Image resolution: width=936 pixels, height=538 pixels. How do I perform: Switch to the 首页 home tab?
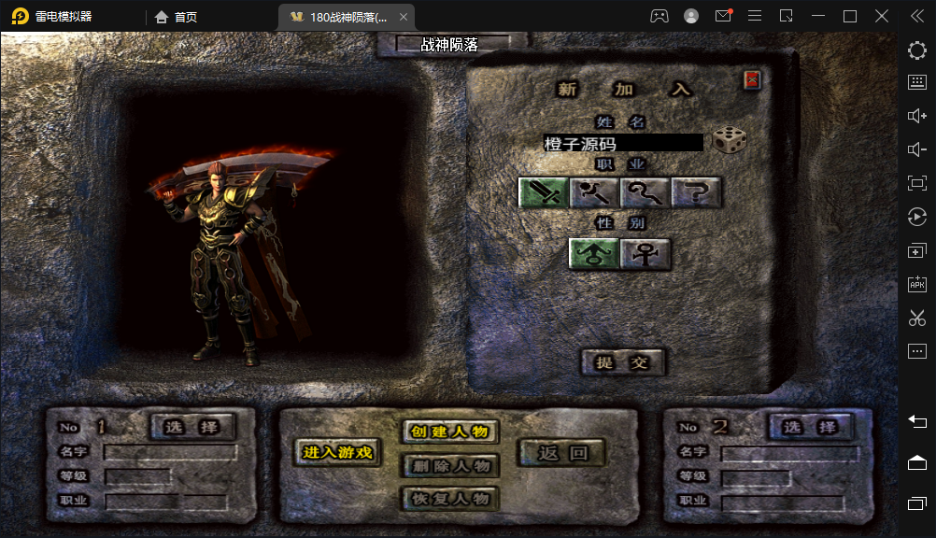tap(177, 17)
